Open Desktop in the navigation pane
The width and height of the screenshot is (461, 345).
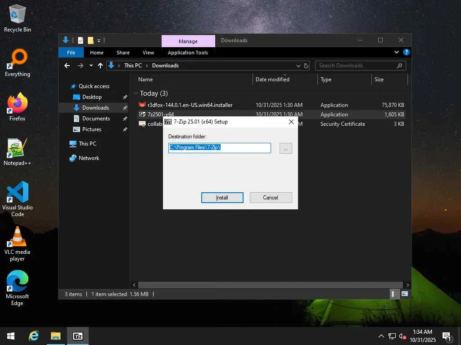[92, 97]
